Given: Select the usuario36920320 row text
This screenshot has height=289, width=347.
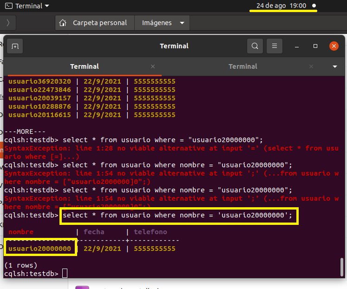Looking at the screenshot, I should 92,81.
